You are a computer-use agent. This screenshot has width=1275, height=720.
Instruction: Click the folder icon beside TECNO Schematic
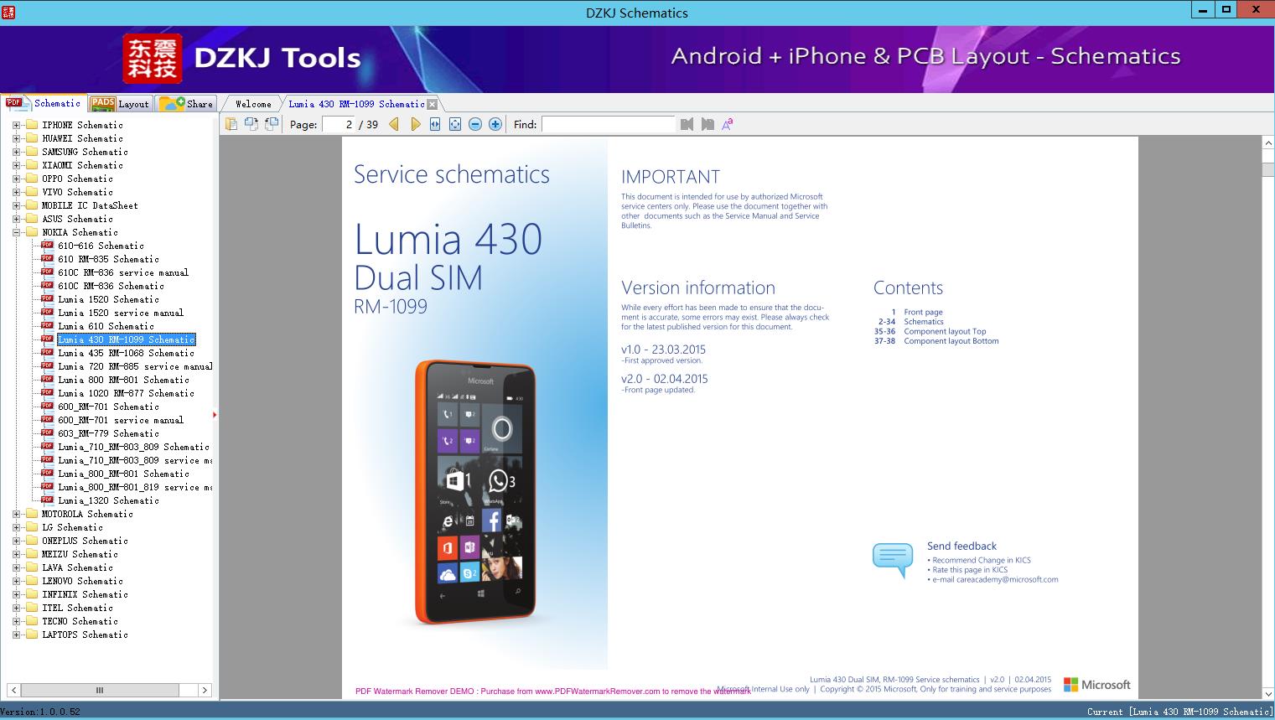click(32, 621)
